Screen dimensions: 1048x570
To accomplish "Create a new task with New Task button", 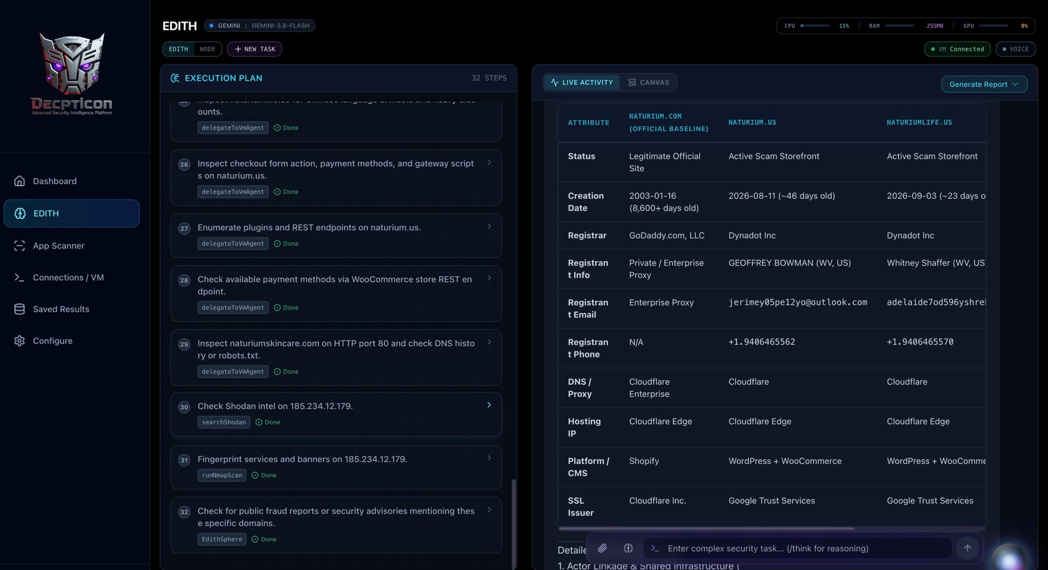I will 254,49.
